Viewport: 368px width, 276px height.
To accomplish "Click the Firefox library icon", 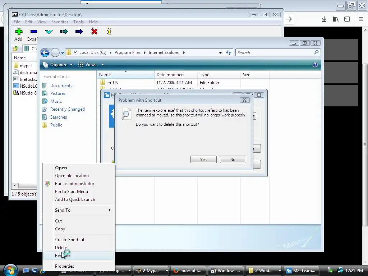I will pyautogui.click(x=336, y=19).
